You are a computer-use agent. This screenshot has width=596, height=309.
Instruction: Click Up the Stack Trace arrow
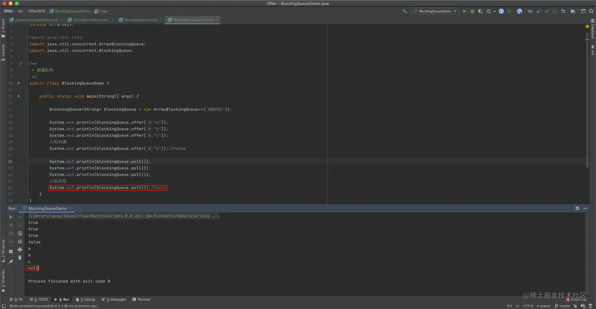tap(20, 217)
